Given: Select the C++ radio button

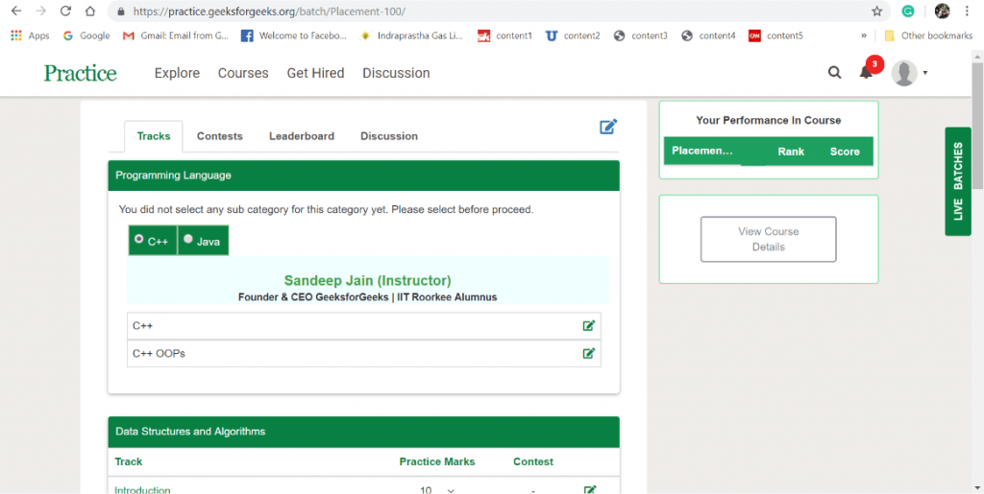Looking at the screenshot, I should 138,239.
